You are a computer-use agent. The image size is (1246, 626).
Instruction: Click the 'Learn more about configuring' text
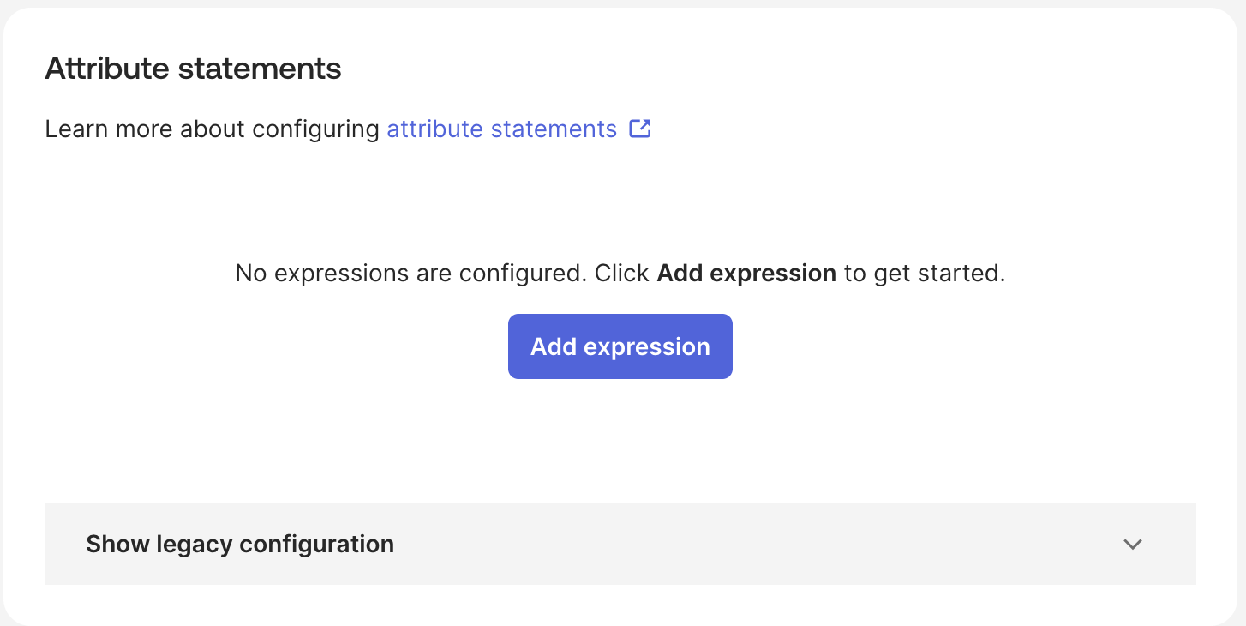(x=212, y=129)
